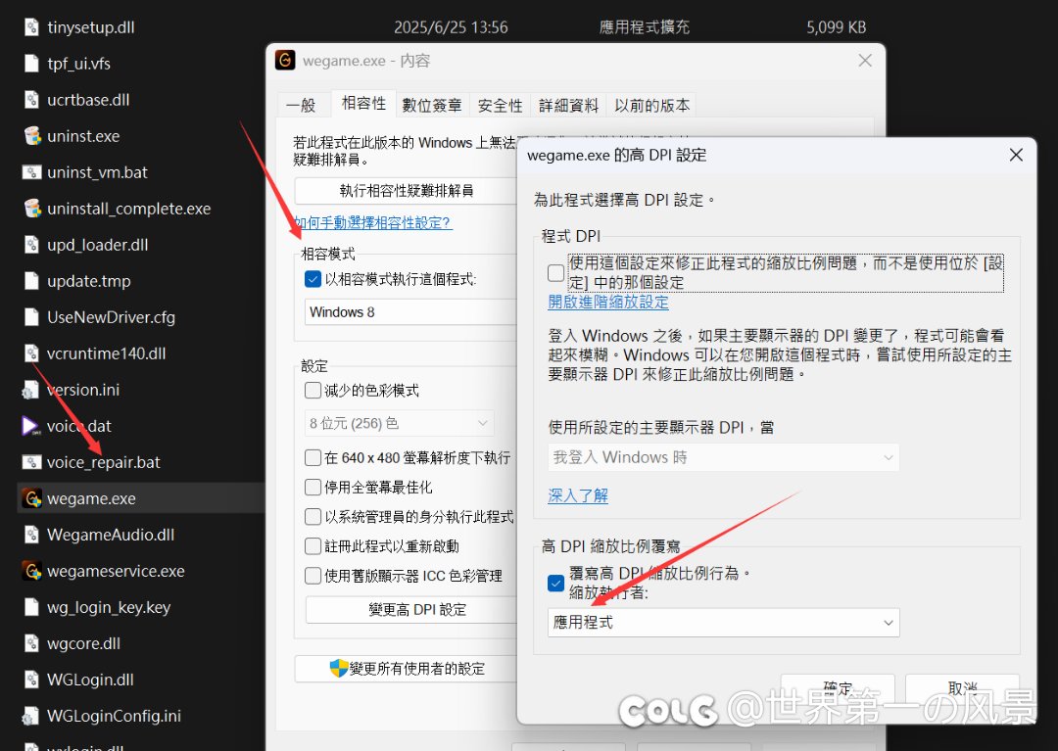
Task: Enable 停用全螢幕最佳化 checkbox
Action: click(x=313, y=487)
